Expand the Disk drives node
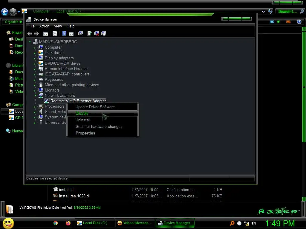This screenshot has height=229, width=306. 35,53
